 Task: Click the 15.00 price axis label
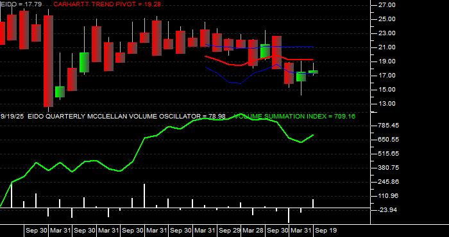[387, 90]
